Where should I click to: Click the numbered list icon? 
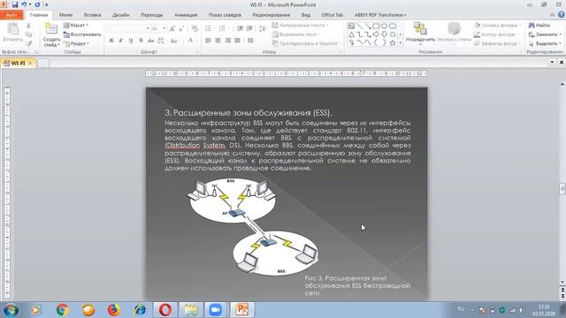[223, 28]
